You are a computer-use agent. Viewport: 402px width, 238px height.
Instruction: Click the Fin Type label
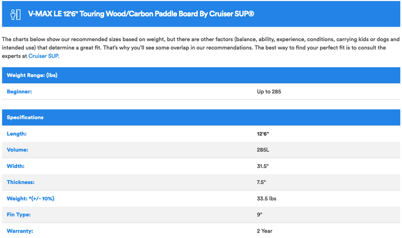pyautogui.click(x=18, y=215)
